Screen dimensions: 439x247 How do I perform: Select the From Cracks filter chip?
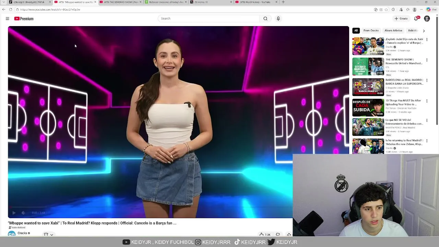pyautogui.click(x=371, y=31)
